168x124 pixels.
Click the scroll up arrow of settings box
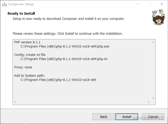pyautogui.click(x=153, y=42)
